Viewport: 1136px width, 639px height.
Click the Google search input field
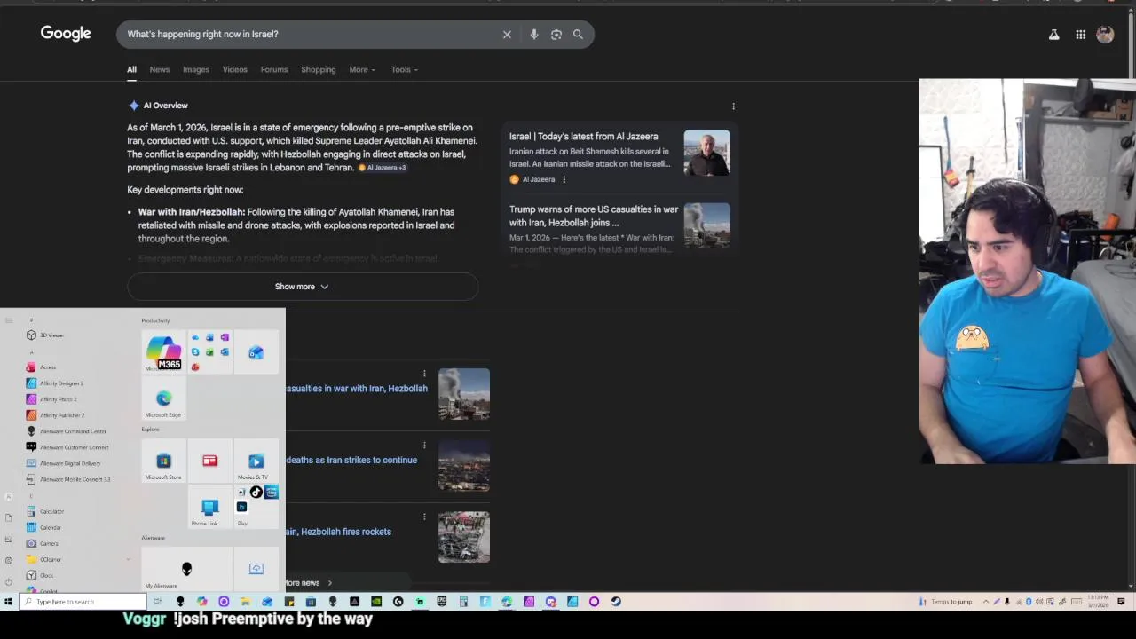(311, 35)
